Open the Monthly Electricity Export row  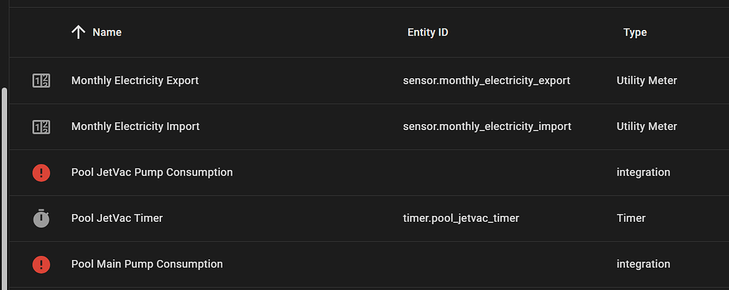point(135,81)
